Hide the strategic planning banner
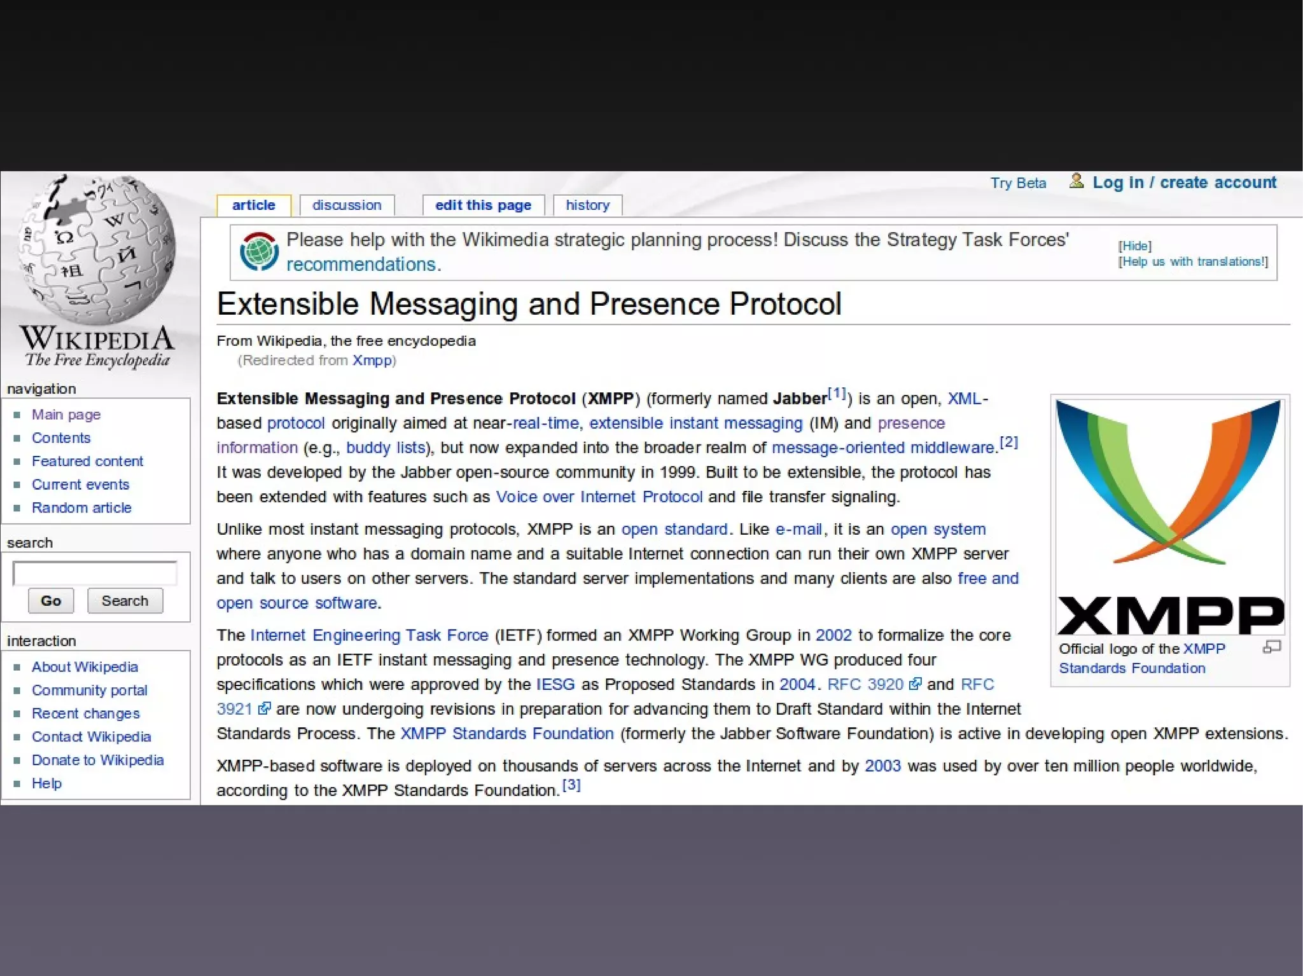The height and width of the screenshot is (976, 1303). [1134, 246]
